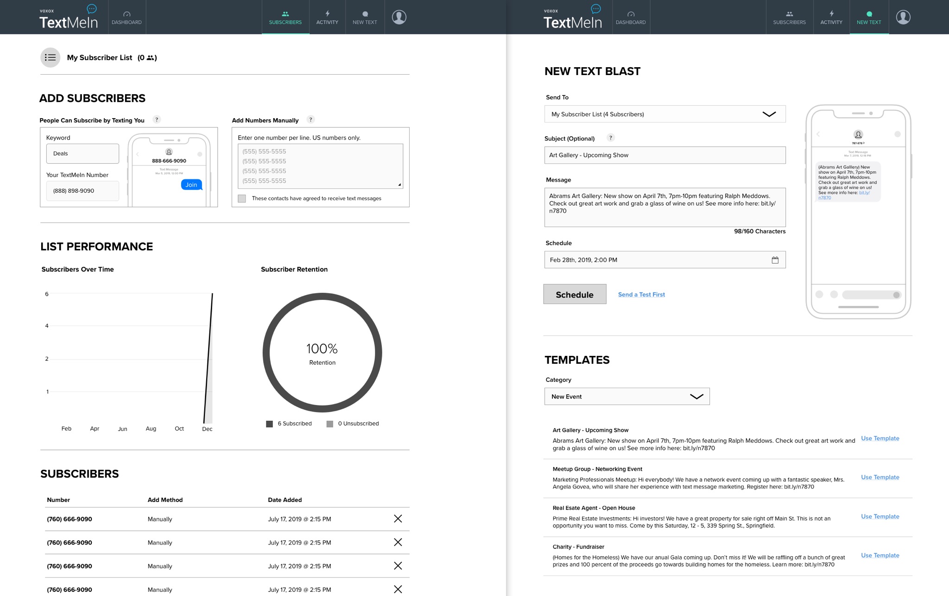
Task: Click the Join bubble in phone preview
Action: click(x=191, y=184)
